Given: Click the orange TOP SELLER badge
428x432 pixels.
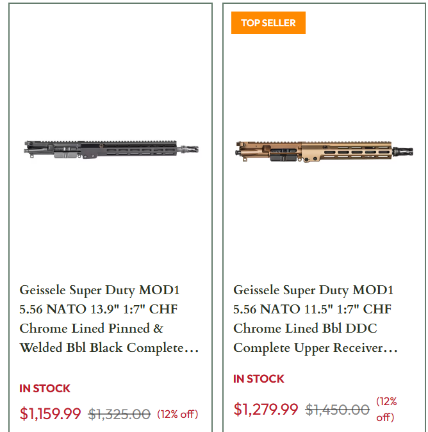Looking at the screenshot, I should click(268, 23).
